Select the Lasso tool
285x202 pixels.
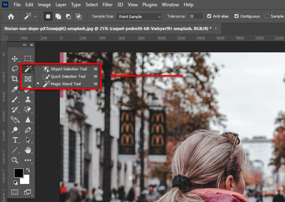pos(15,69)
